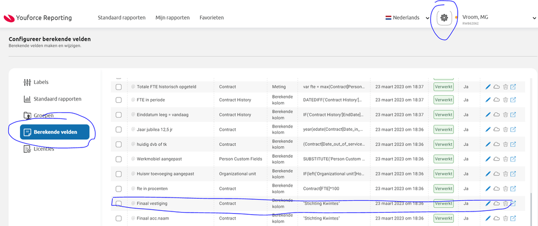Screen dimensions: 538x226
Task: Delete the 'Einddatum leeg = vandaag' field
Action: [505, 115]
